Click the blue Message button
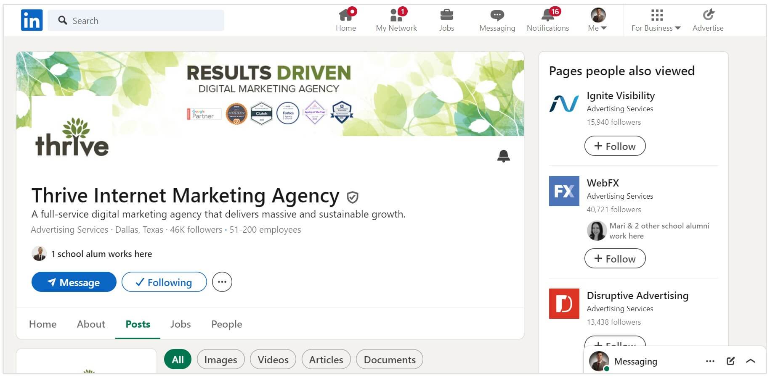Image resolution: width=770 pixels, height=378 pixels. [x=74, y=282]
